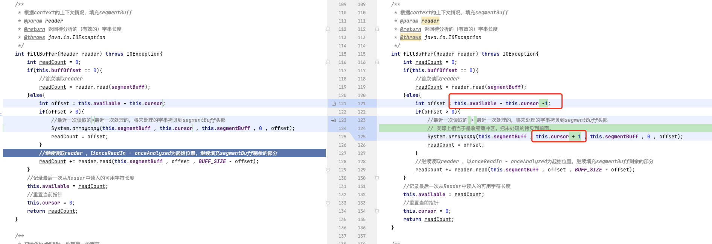Image resolution: width=712 pixels, height=244 pixels.
Task: Click '@return' tag in the left pane Javadoc
Action: pyautogui.click(x=35, y=29)
